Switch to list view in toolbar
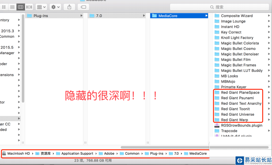Viewport: 272px width, 165px height. [x=12, y=7]
